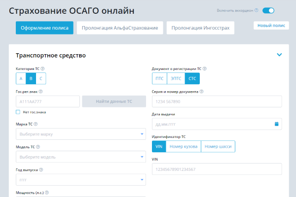Select category A for vehicle
Viewport: 296px width, 197px height.
click(21, 78)
